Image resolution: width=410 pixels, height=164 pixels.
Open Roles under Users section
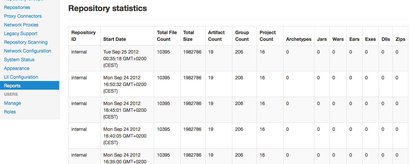point(10,112)
